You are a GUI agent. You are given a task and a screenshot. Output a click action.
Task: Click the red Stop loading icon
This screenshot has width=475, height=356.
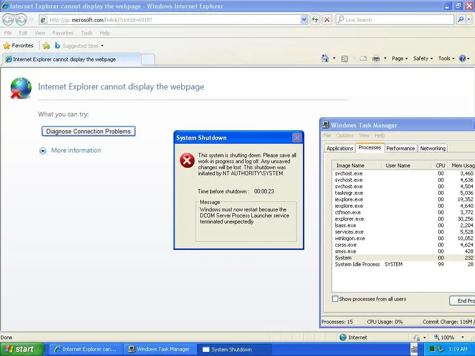[327, 19]
